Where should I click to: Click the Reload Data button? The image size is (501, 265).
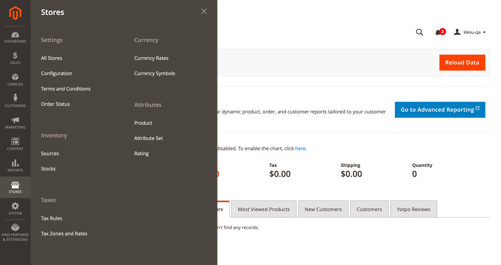point(462,63)
